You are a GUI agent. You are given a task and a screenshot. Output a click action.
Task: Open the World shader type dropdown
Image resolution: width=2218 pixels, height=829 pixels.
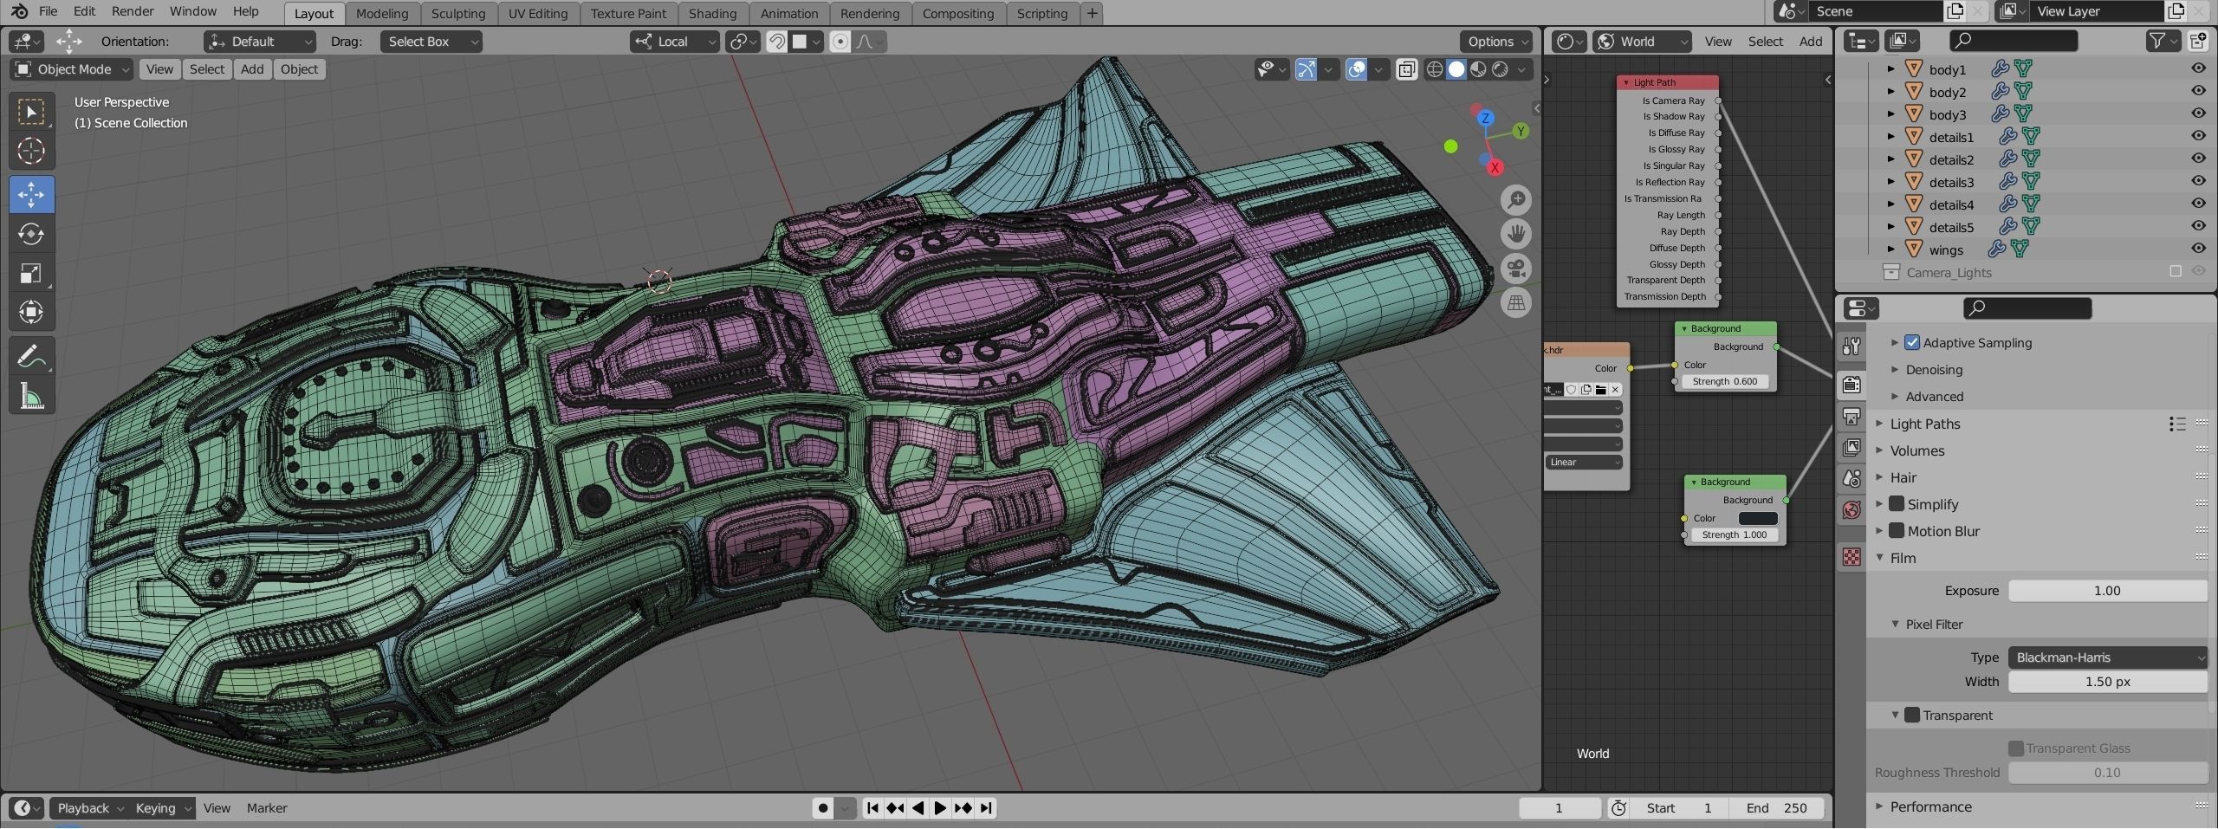[1642, 42]
